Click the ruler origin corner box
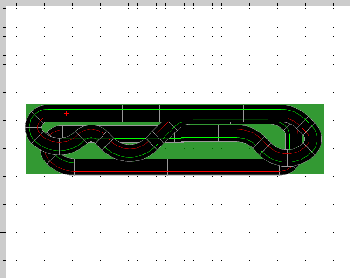The image size is (350, 278). (x=3, y=3)
